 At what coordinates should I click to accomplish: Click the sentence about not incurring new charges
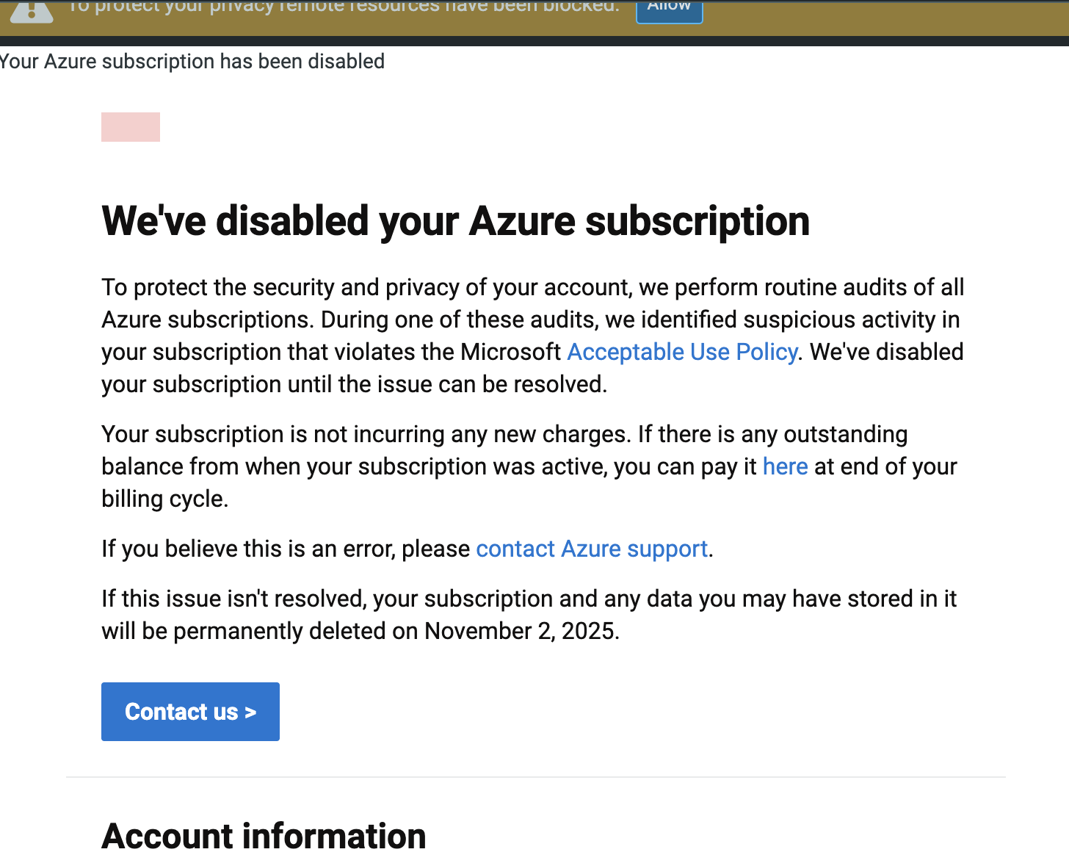[x=366, y=434]
